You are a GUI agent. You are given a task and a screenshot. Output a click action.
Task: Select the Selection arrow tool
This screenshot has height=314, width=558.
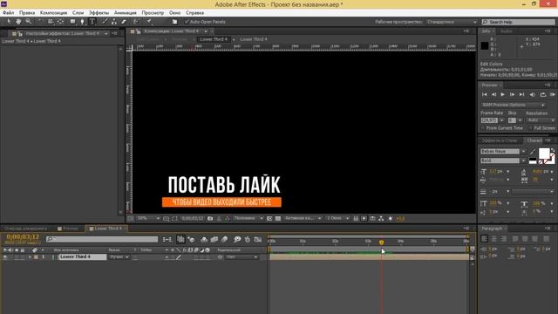click(9, 22)
